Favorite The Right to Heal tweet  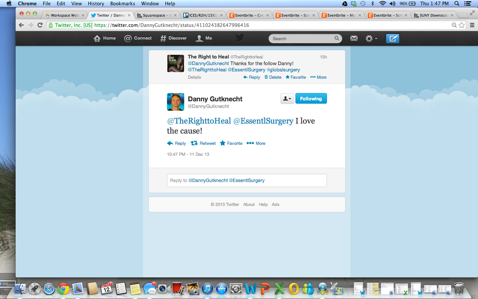296,77
